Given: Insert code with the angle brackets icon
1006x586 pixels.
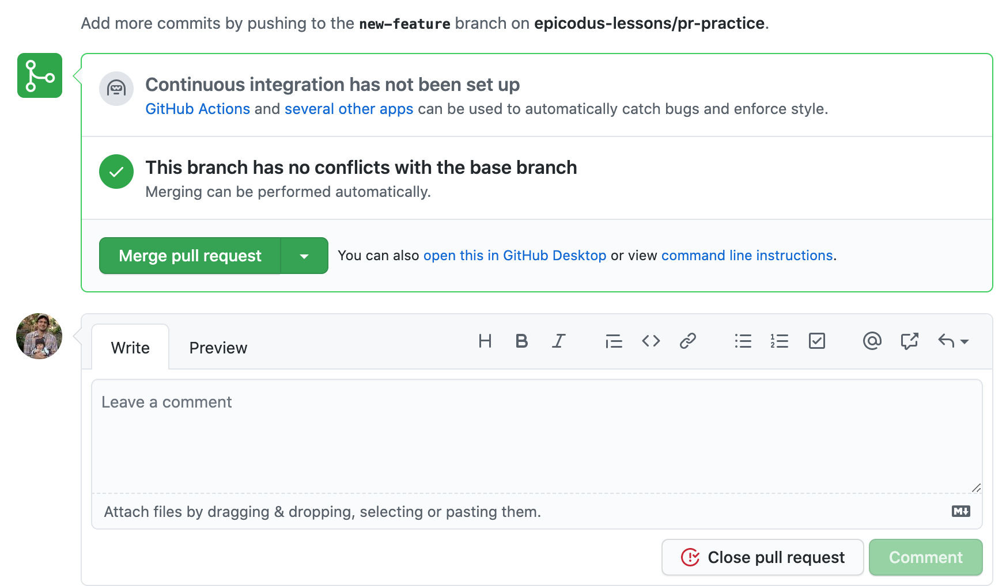Looking at the screenshot, I should click(651, 341).
